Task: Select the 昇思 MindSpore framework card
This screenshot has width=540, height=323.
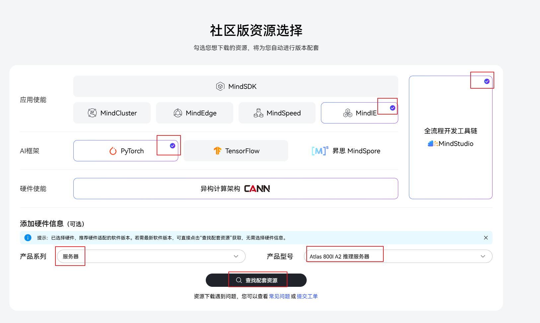Action: (346, 151)
